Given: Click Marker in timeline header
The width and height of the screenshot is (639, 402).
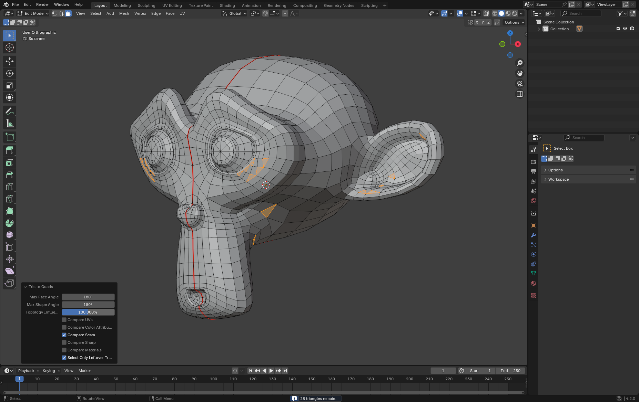Looking at the screenshot, I should (85, 371).
